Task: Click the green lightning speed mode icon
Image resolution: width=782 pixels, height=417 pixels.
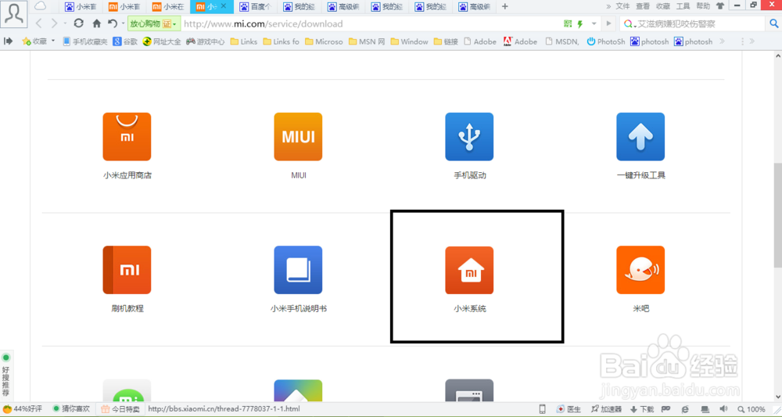Action: pyautogui.click(x=580, y=23)
